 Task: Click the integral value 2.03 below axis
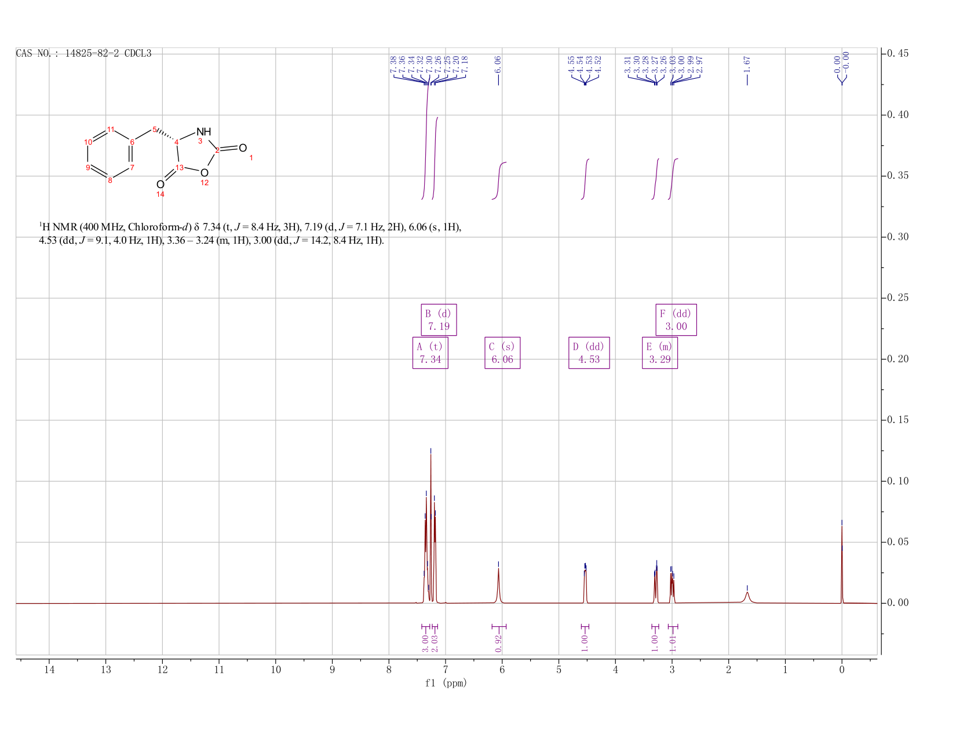coord(435,642)
